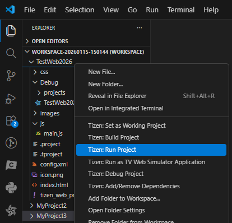
Task: Click the icon.png image file icon
Action: coord(35,175)
